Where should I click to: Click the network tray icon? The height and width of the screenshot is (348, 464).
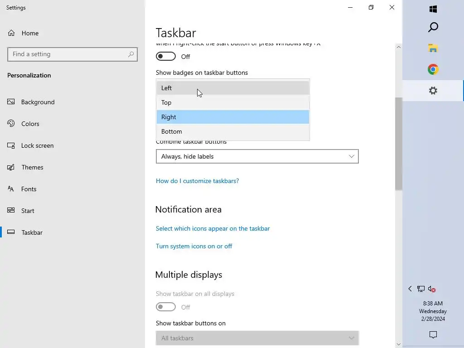click(421, 289)
